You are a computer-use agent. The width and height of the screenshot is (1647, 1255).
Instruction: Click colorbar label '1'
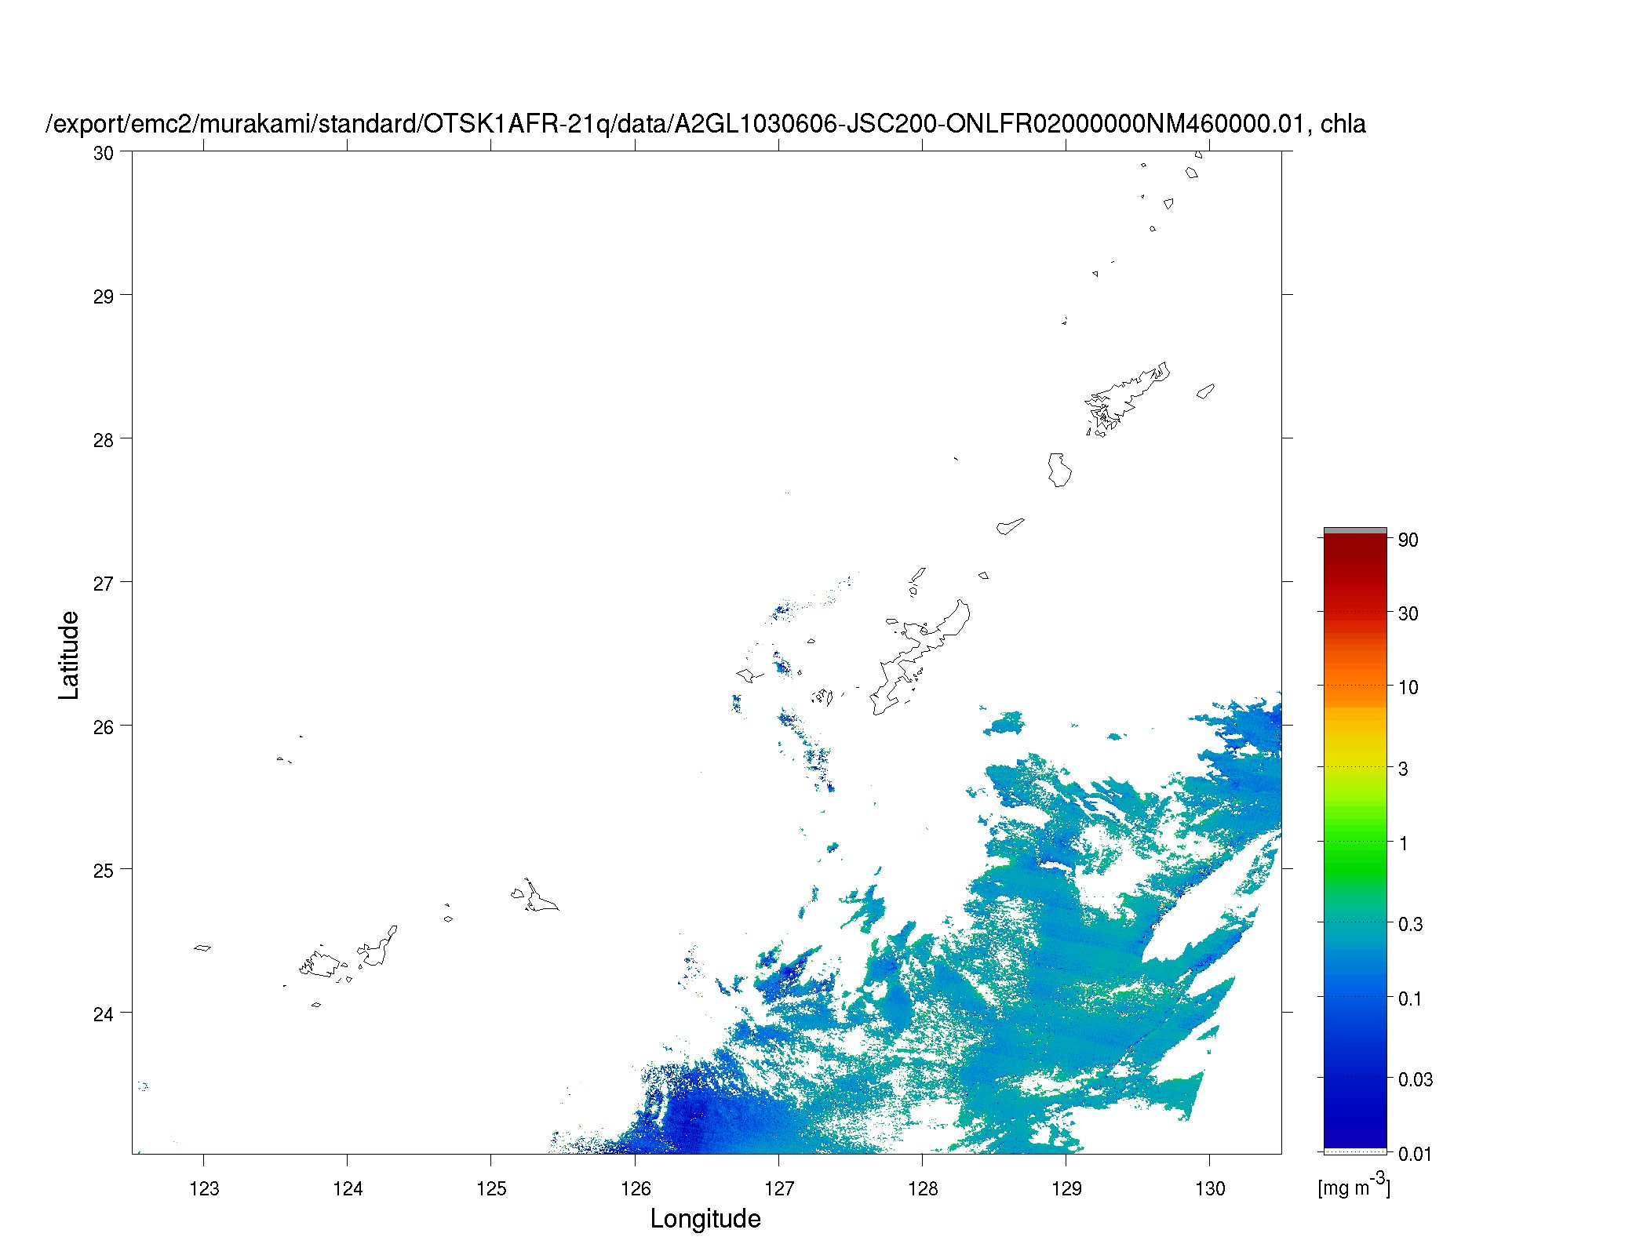click(1404, 843)
